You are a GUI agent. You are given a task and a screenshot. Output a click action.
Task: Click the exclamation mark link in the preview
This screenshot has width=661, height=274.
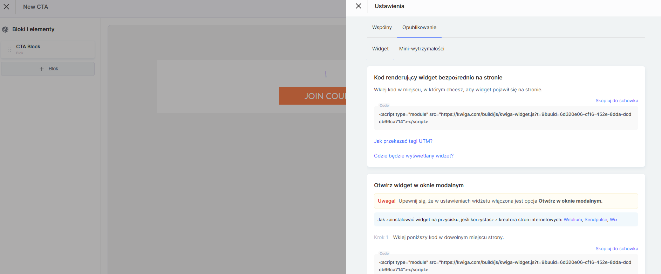(326, 74)
